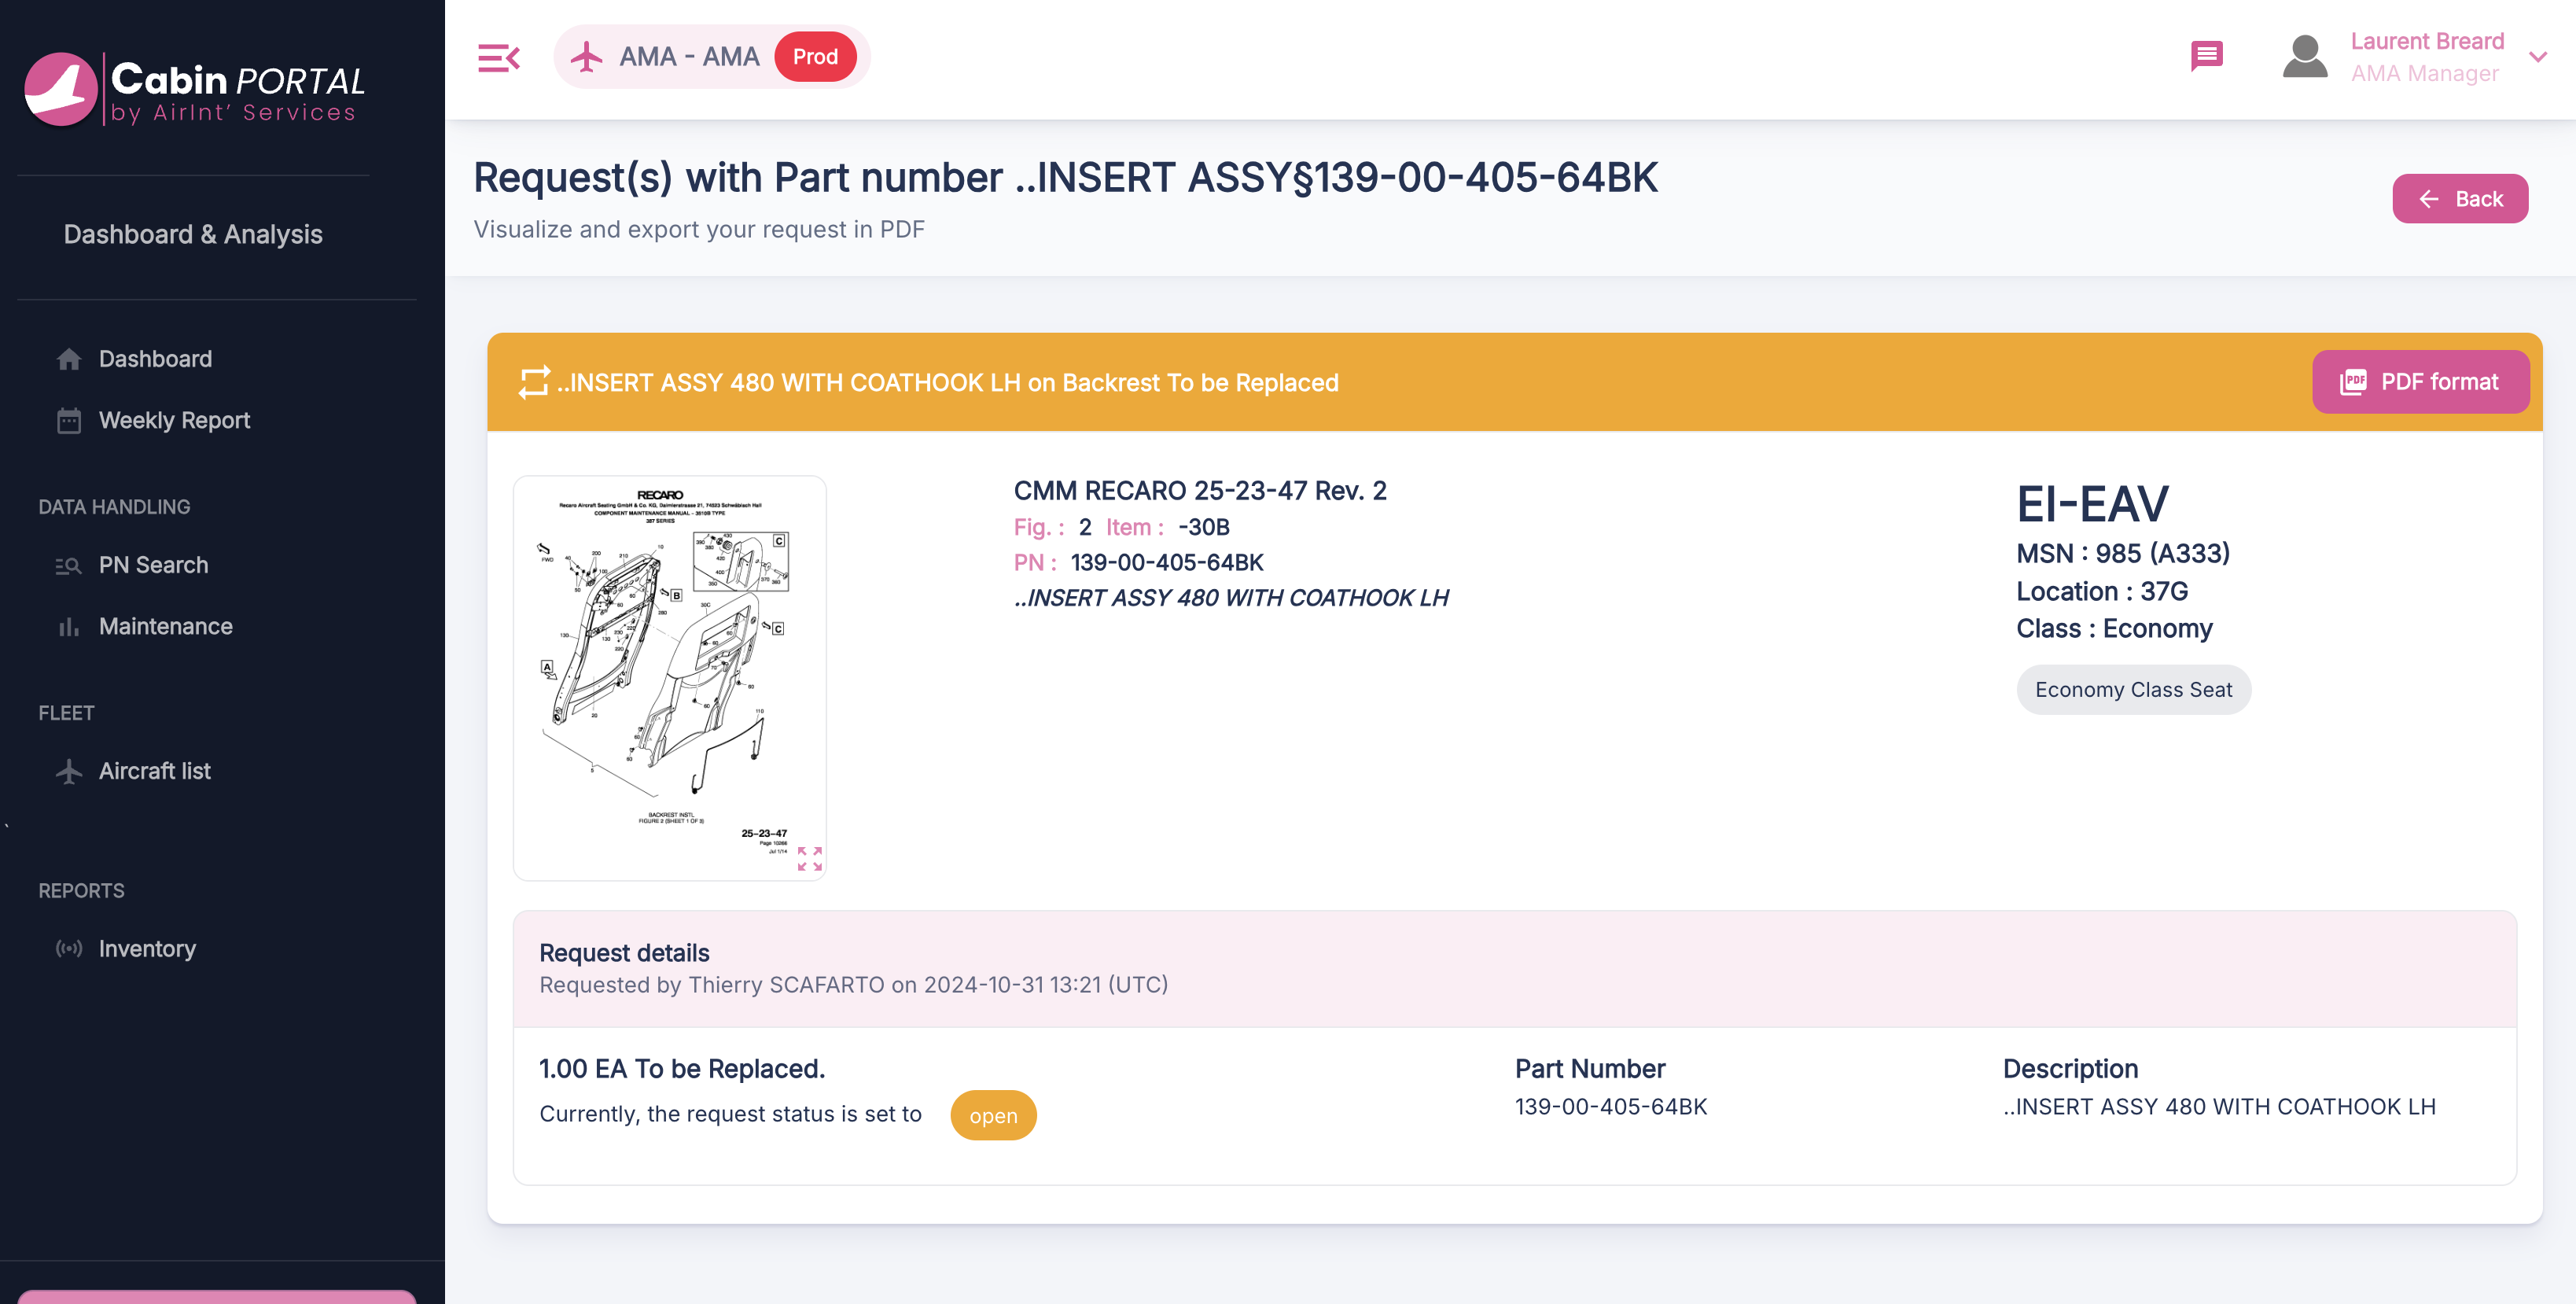Screen dimensions: 2576x1304
Task: Click the Weekly Report calendar icon
Action: coord(69,421)
